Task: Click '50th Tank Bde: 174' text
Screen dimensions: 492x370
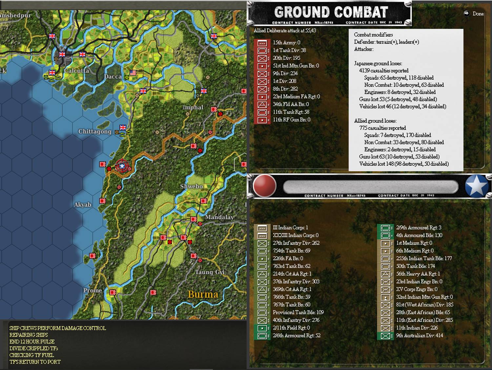Action: (416, 266)
